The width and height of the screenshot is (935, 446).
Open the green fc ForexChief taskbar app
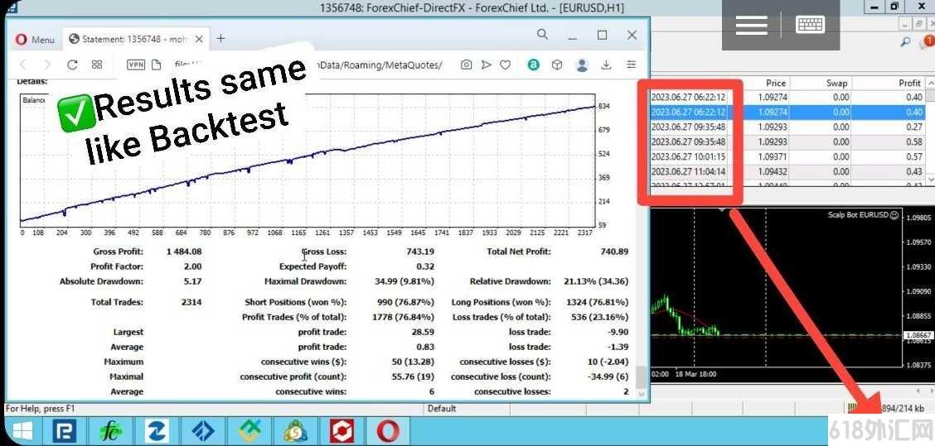(110, 431)
